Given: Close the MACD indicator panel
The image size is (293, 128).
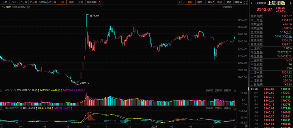Looking at the screenshot, I should coord(234,108).
